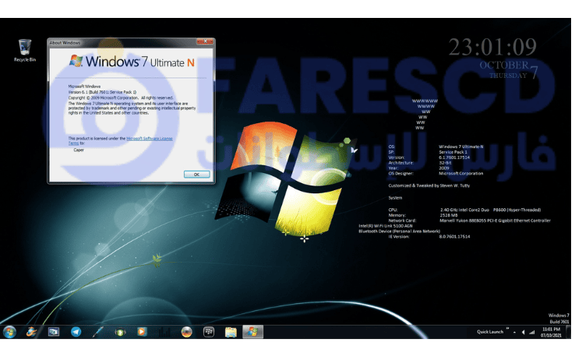Image resolution: width=575 pixels, height=357 pixels.
Task: Click the 'OCTOBER' gadget text
Action: (x=504, y=65)
